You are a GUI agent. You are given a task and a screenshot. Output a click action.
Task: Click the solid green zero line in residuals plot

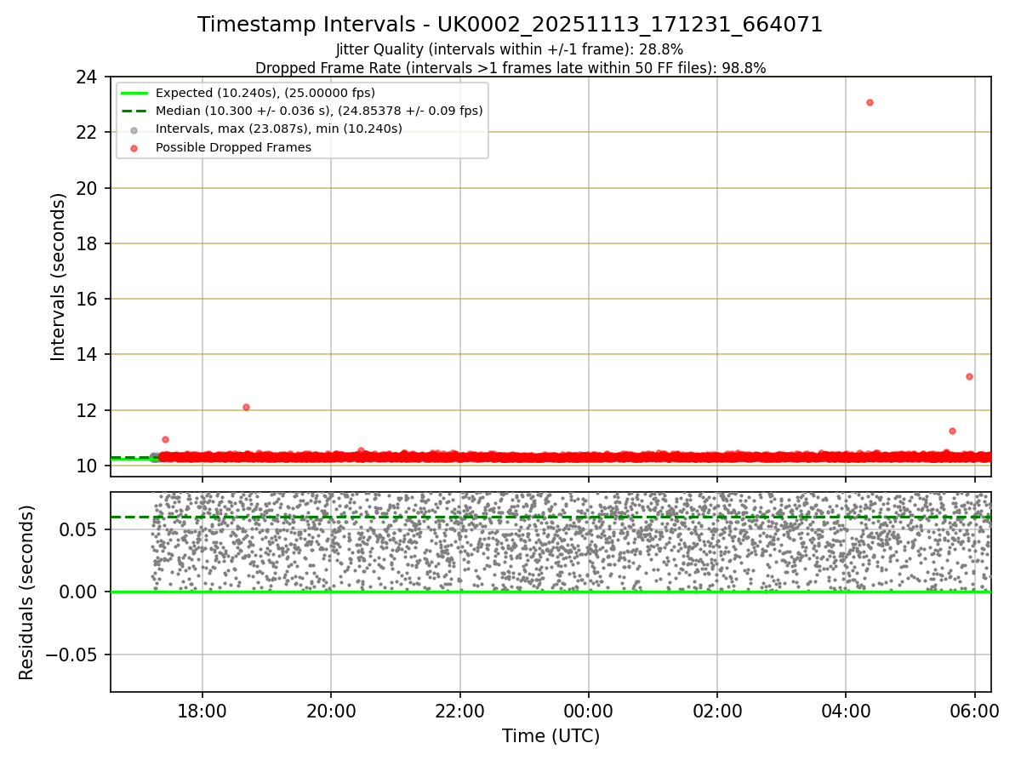tap(550, 592)
